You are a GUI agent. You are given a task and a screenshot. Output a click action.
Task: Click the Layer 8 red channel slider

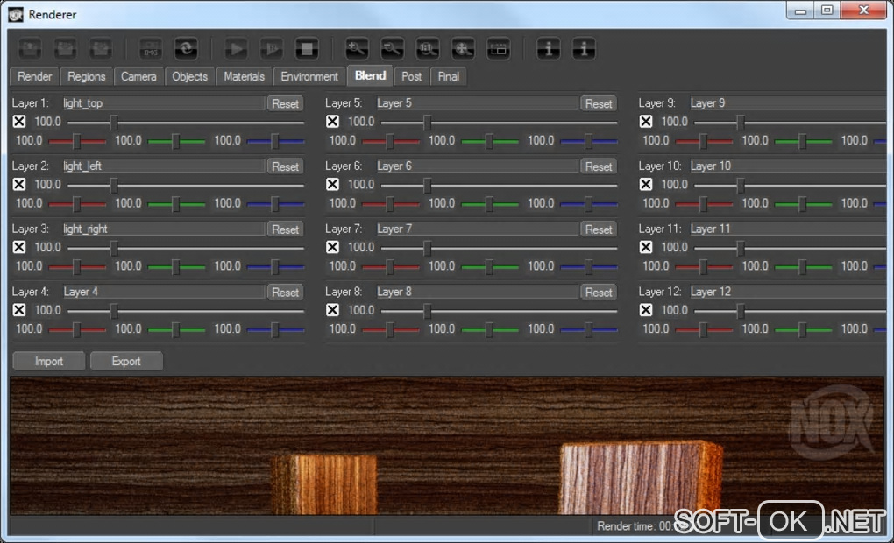391,328
